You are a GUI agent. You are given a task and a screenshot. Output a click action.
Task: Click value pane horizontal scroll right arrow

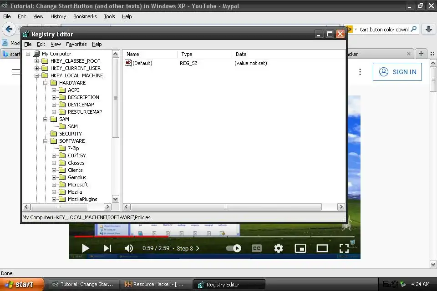tap(341, 206)
